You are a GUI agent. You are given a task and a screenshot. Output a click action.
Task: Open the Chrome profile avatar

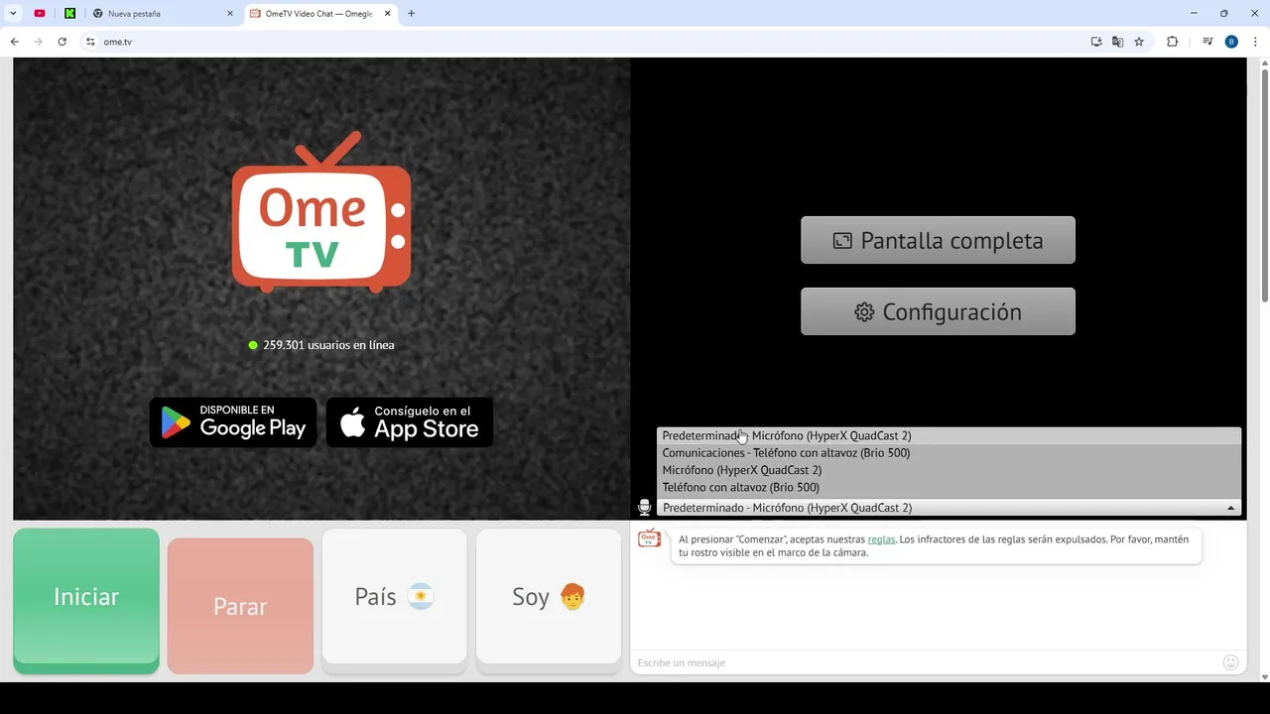pos(1231,42)
